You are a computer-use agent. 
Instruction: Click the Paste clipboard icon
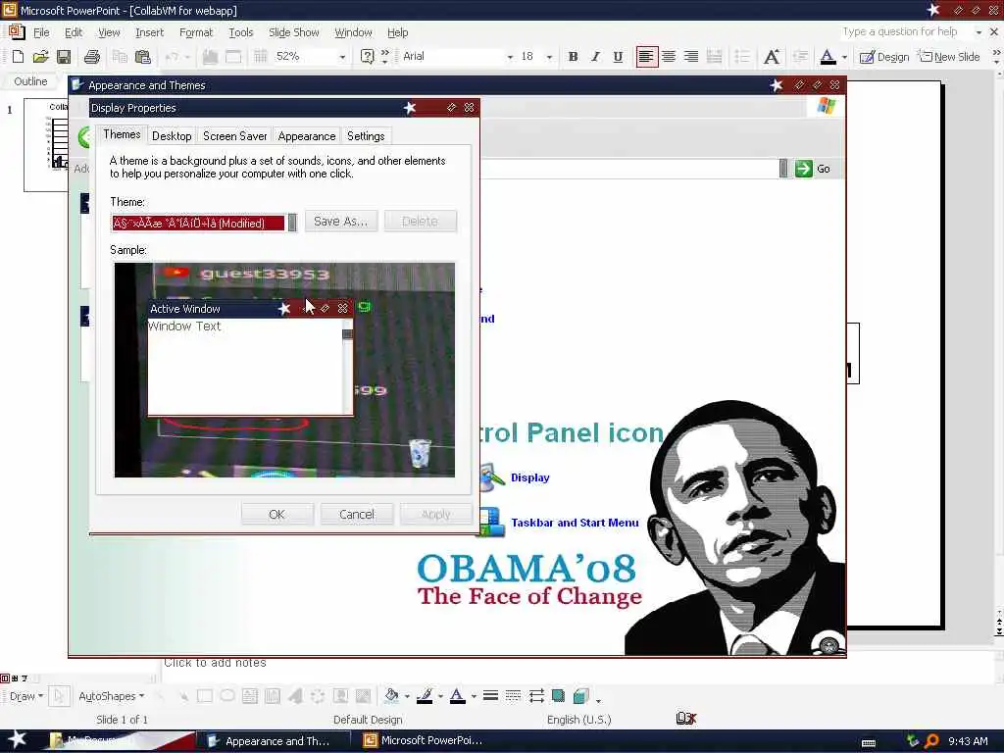point(143,56)
